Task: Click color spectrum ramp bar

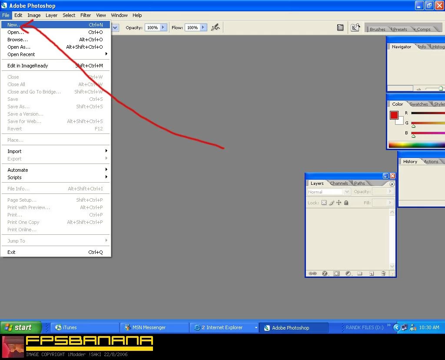Action: 417,145
